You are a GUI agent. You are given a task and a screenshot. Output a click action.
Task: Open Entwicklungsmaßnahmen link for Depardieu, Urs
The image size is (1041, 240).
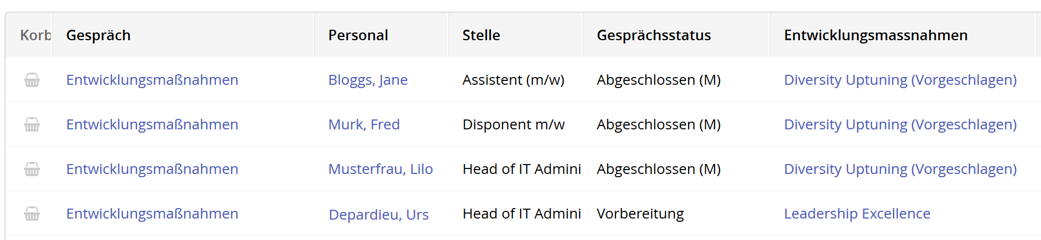152,214
